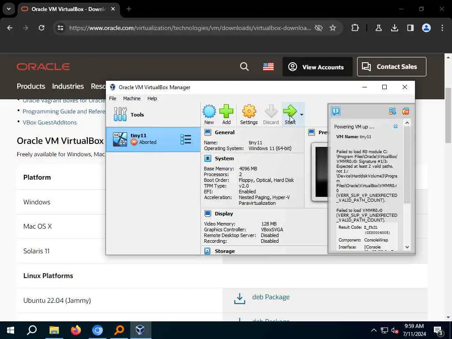Viewport: 452px width, 339px height.
Task: Open the Industries navigation menu
Action: pyautogui.click(x=68, y=86)
